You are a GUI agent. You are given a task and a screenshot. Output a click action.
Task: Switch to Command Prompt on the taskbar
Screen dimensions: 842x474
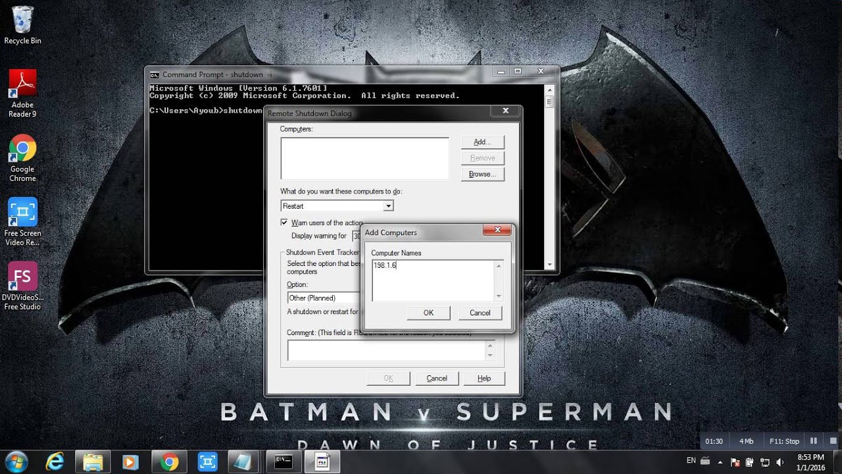[284, 462]
